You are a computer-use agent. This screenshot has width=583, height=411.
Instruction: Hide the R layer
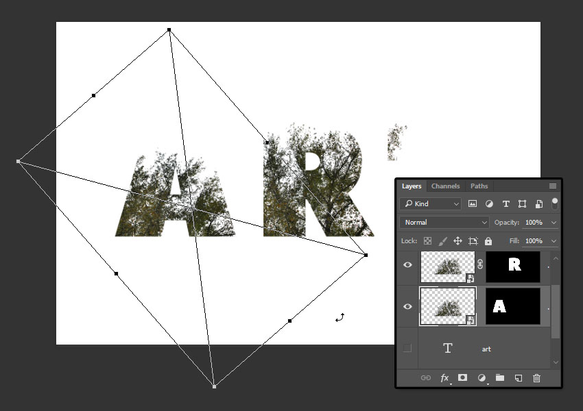[407, 266]
